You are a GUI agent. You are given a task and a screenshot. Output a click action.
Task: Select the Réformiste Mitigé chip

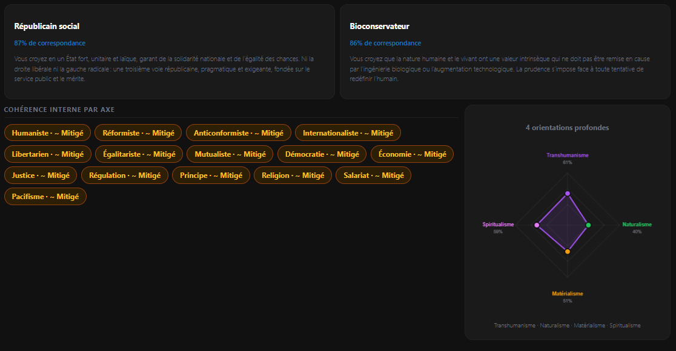pos(138,133)
